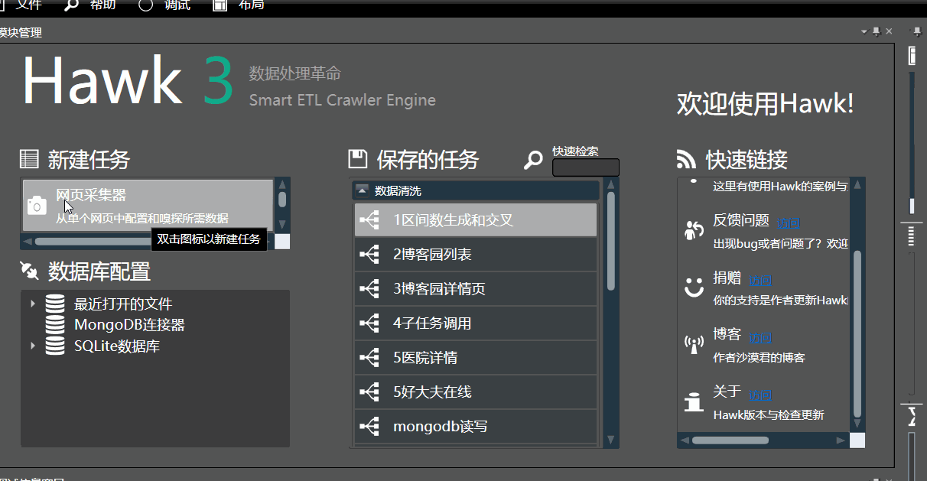
Task: Click the 新建任务 horizontal scrollbar thumb
Action: [x=93, y=242]
